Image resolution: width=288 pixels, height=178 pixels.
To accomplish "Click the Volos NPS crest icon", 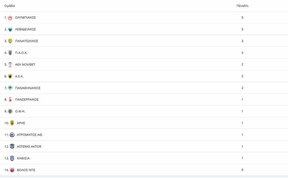I will (12, 170).
